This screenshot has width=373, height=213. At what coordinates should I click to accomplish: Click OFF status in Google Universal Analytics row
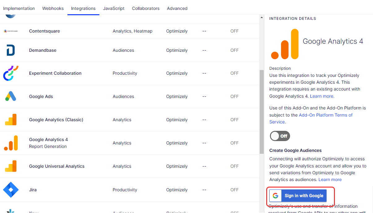(x=234, y=166)
